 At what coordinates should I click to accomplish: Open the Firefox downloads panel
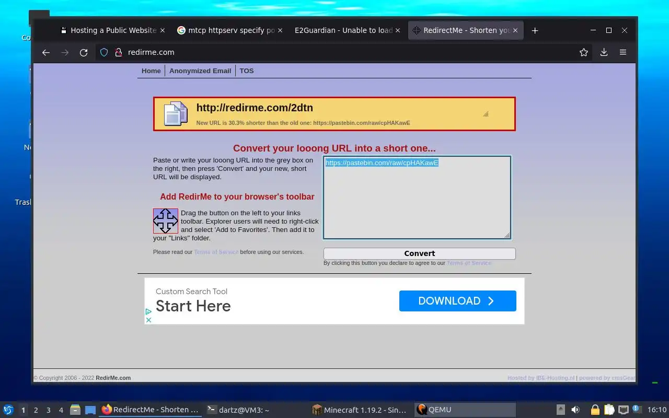tap(604, 52)
